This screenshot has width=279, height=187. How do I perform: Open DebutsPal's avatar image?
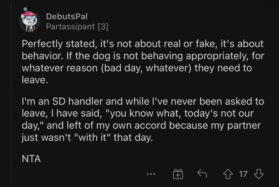pyautogui.click(x=29, y=21)
